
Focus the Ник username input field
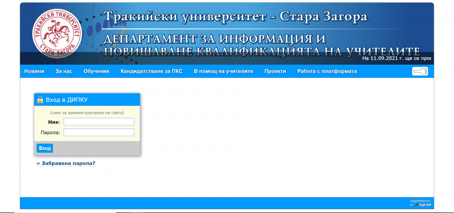99,122
